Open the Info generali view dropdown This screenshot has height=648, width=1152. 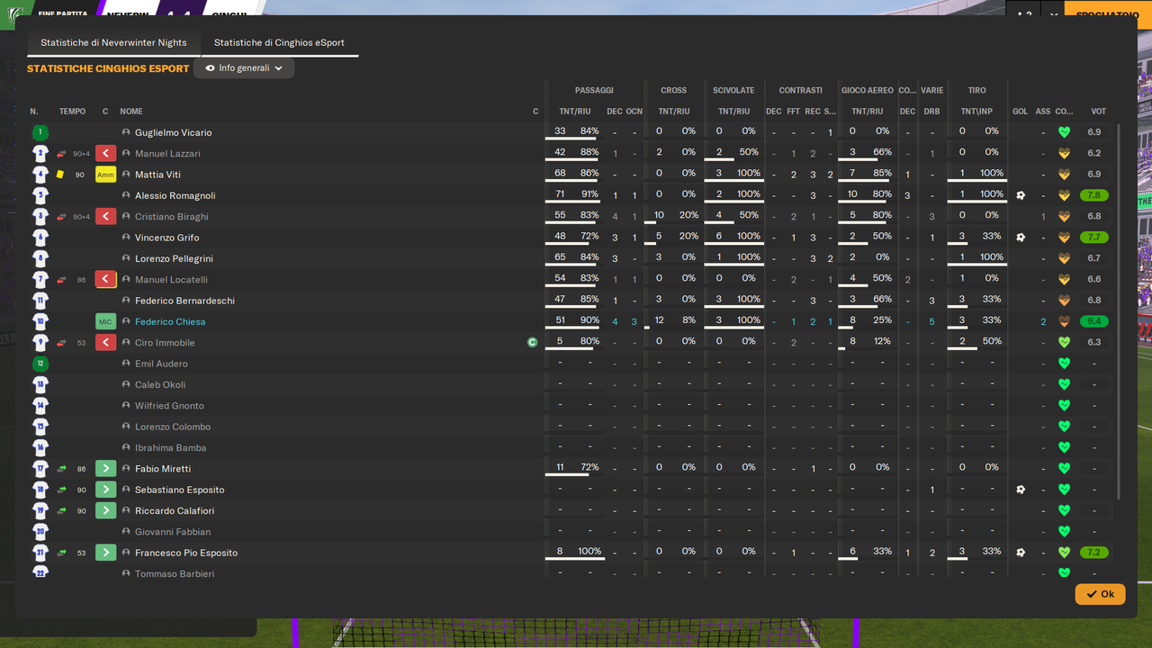click(x=244, y=68)
